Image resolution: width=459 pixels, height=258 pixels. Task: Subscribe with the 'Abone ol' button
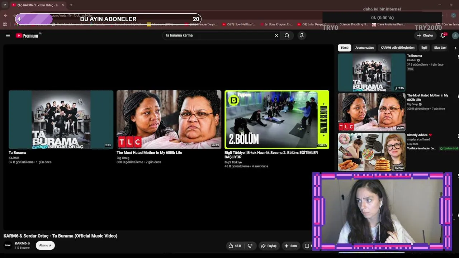pyautogui.click(x=45, y=245)
